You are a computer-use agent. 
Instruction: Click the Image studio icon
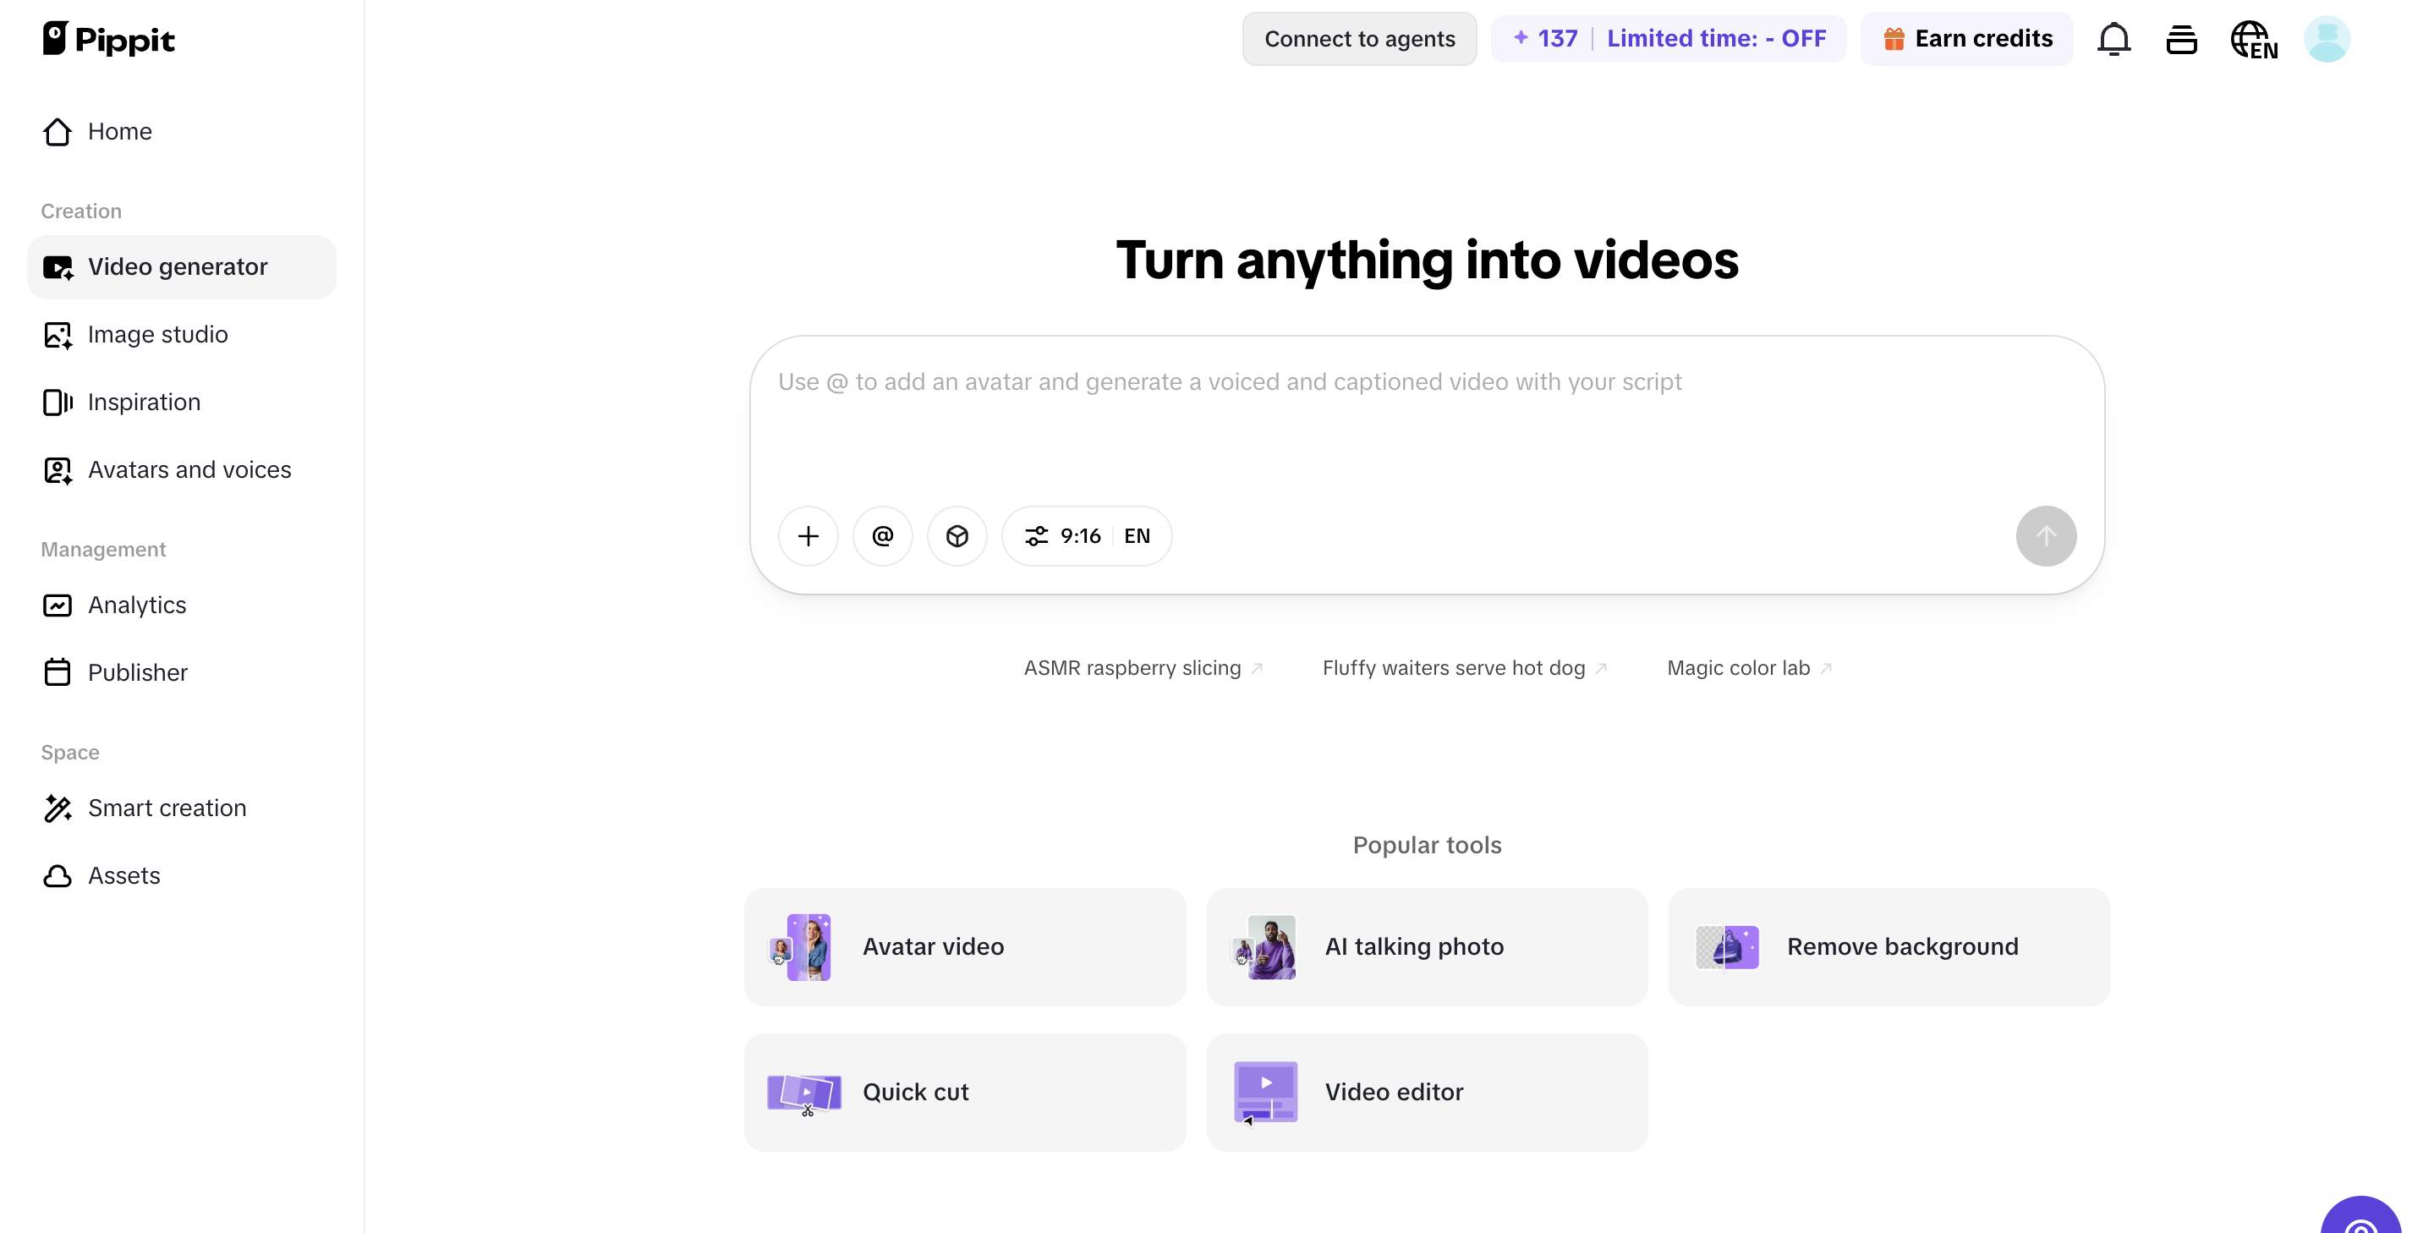pos(58,335)
